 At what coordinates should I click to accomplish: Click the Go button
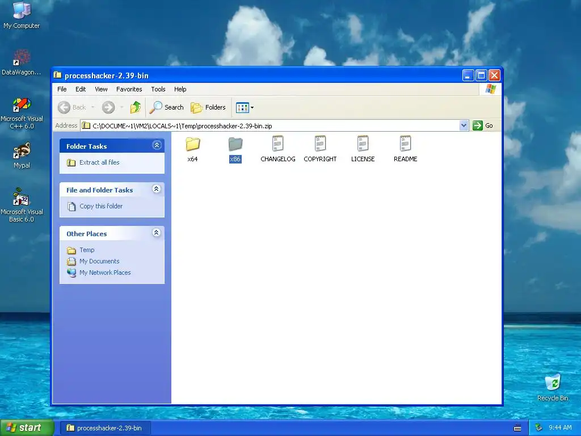483,125
